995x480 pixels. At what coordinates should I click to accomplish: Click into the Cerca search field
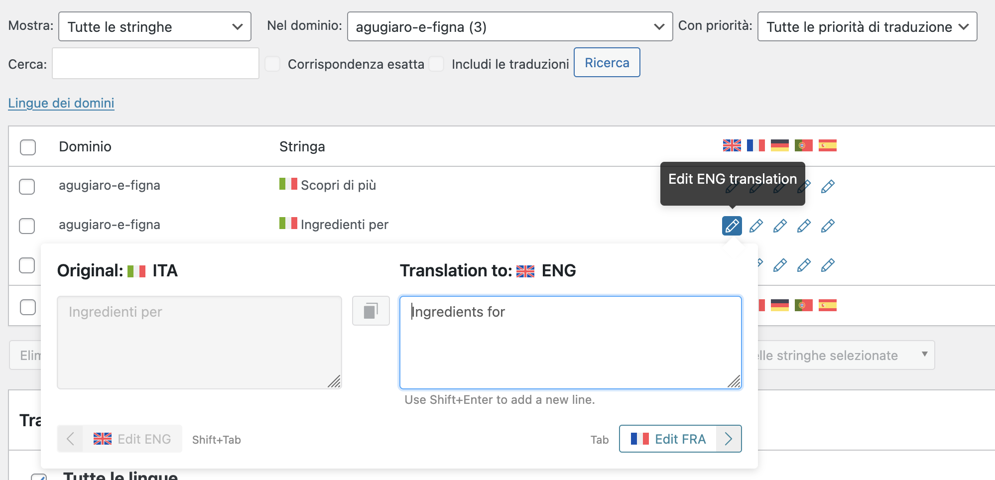pyautogui.click(x=155, y=64)
